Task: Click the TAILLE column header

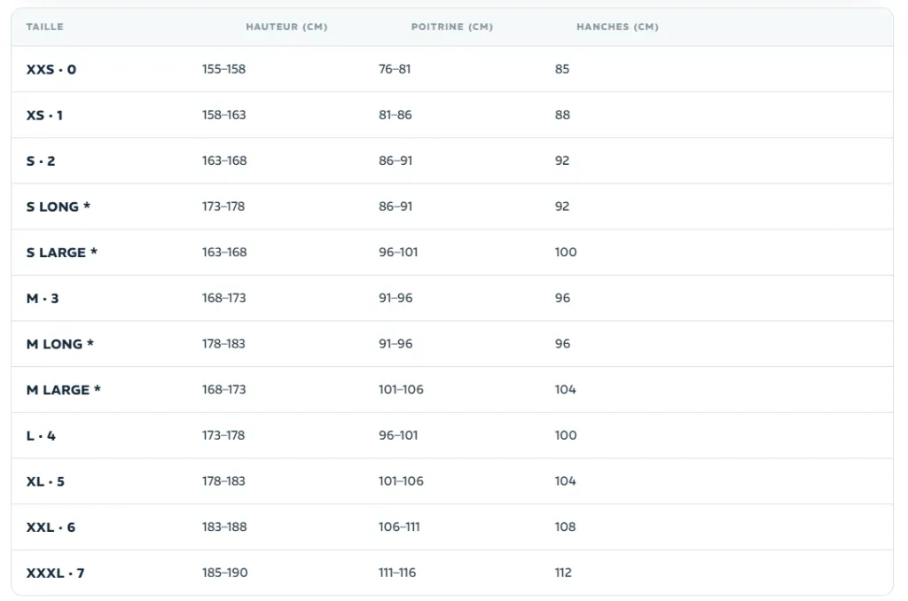Action: coord(44,27)
